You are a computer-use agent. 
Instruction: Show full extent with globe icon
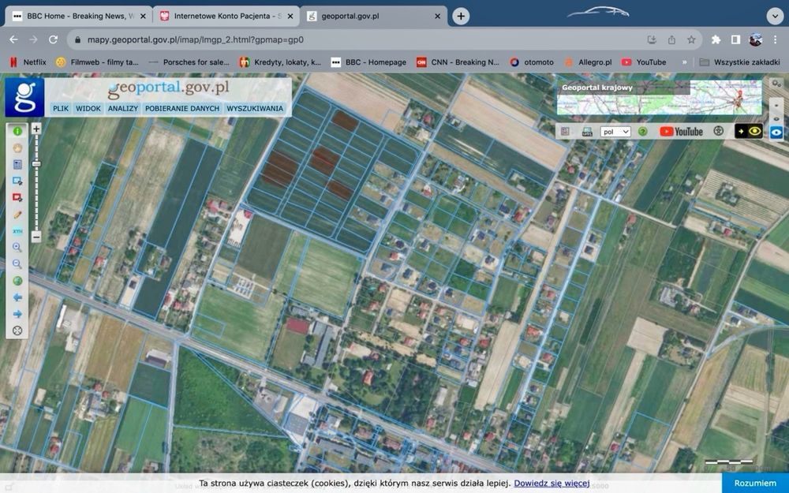[x=17, y=281]
